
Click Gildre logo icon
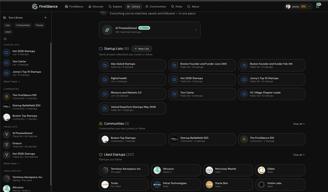(x=261, y=170)
